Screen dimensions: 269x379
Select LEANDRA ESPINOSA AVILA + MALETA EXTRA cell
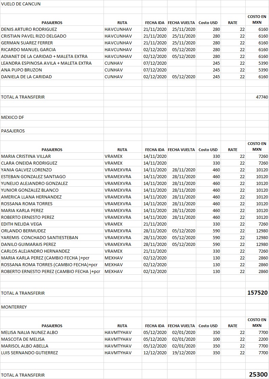click(x=52, y=63)
